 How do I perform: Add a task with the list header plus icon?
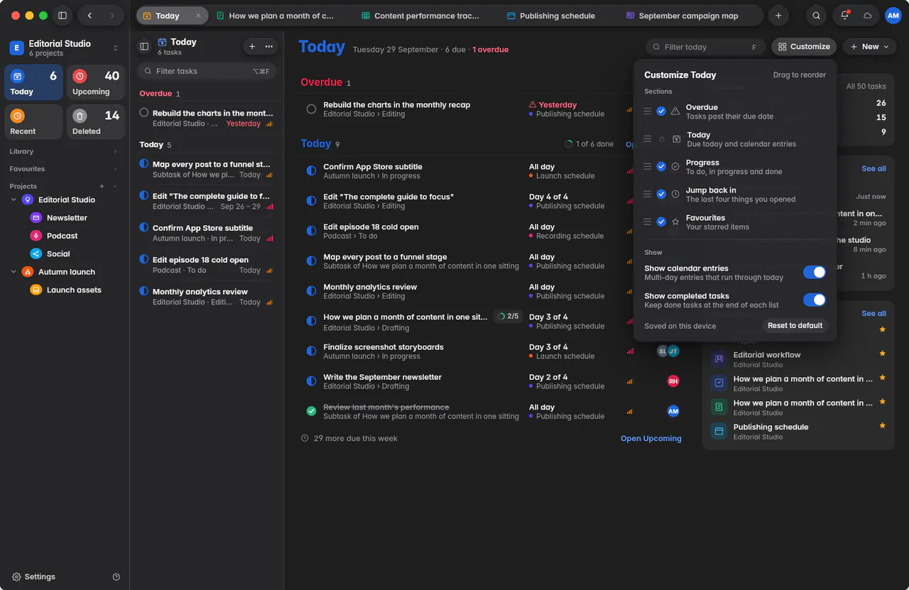click(x=252, y=46)
